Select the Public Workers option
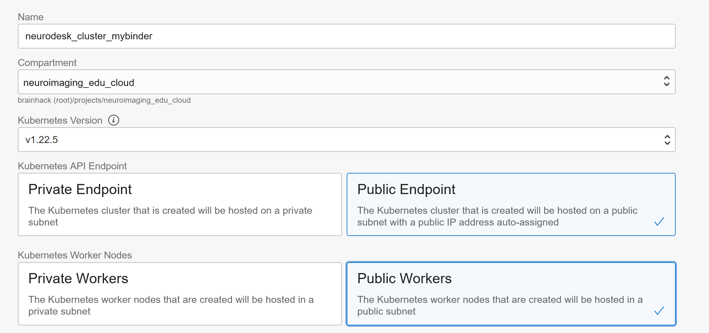 511,294
